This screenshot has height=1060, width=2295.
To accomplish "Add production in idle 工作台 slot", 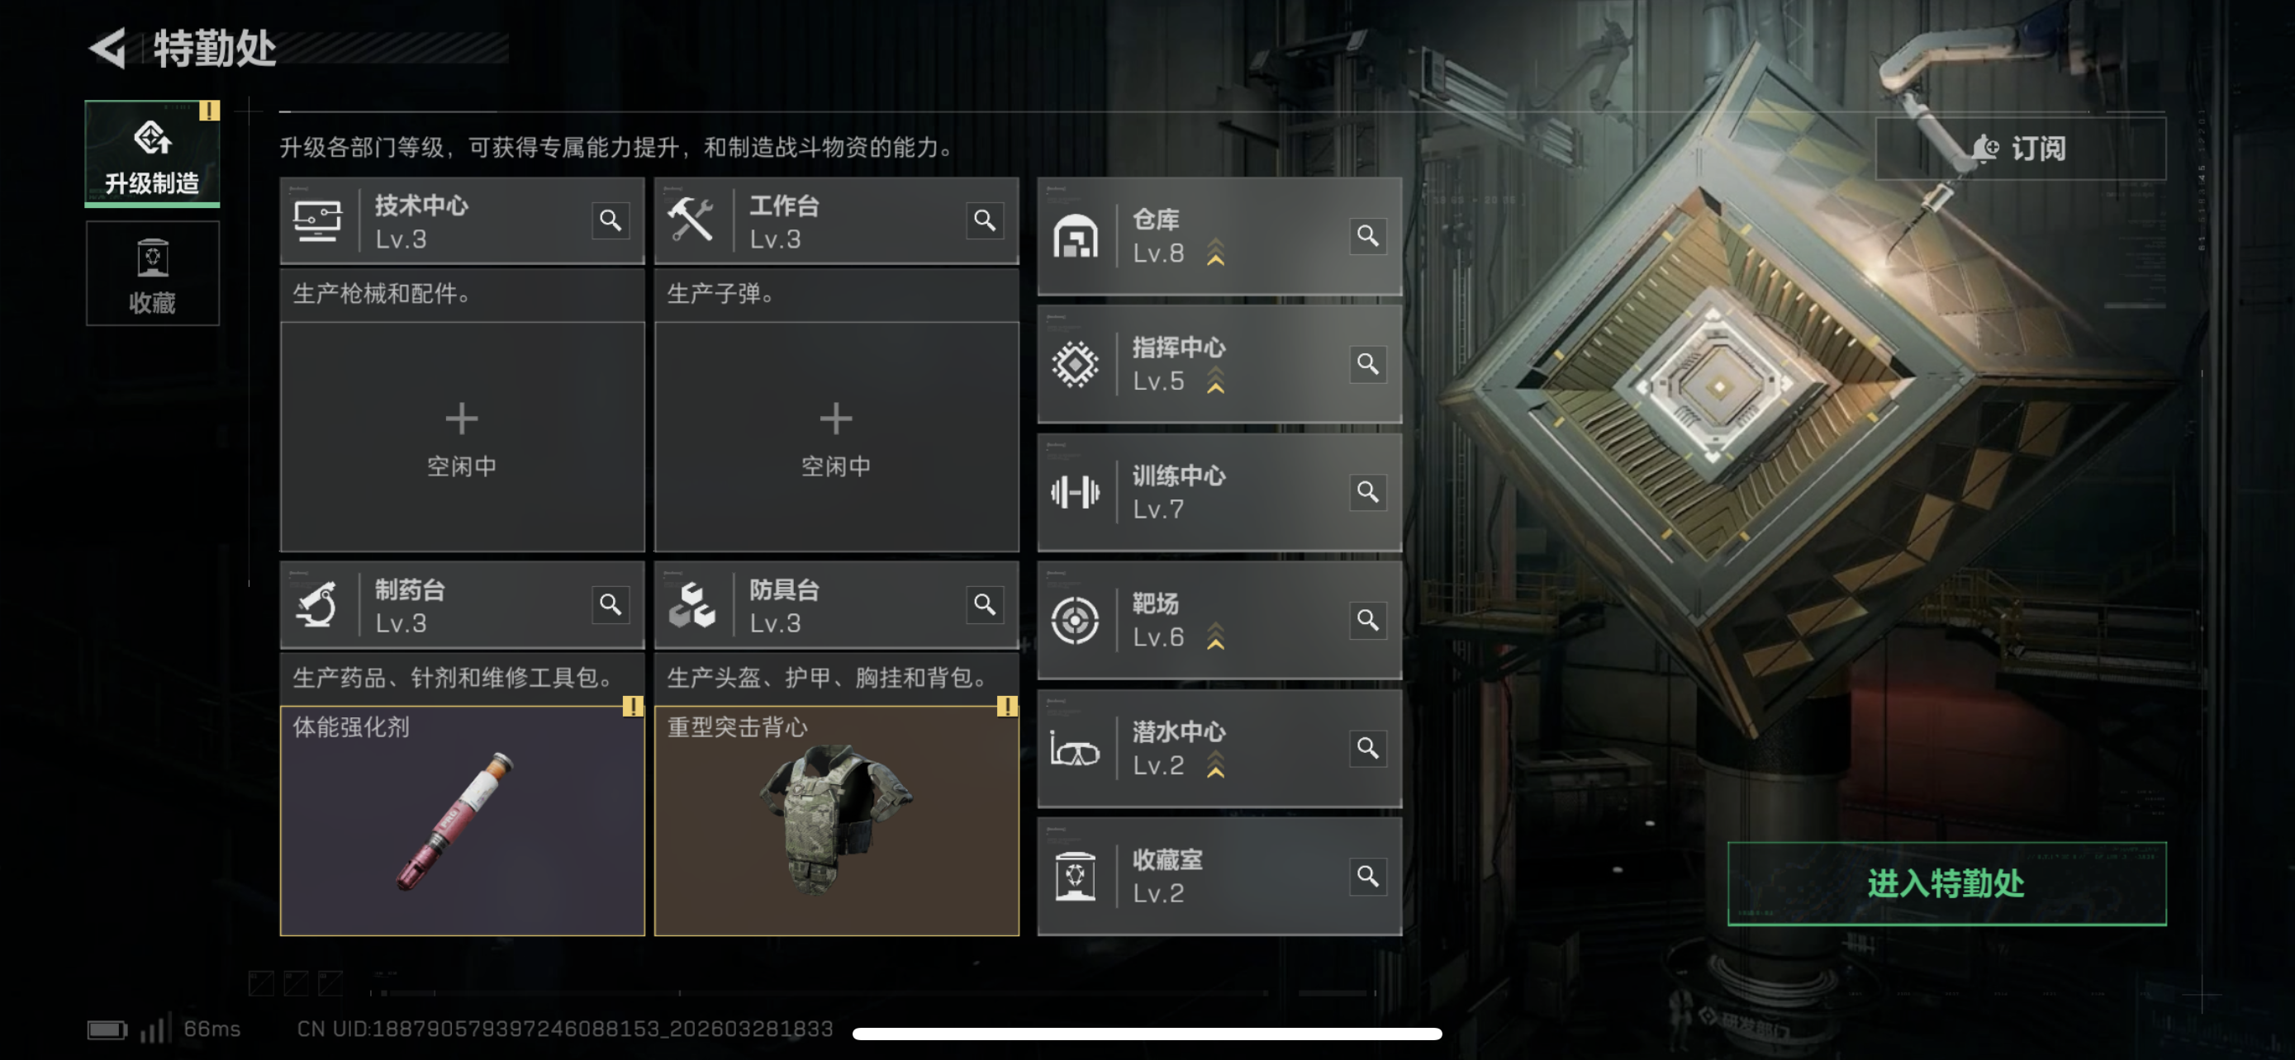I will (x=836, y=437).
